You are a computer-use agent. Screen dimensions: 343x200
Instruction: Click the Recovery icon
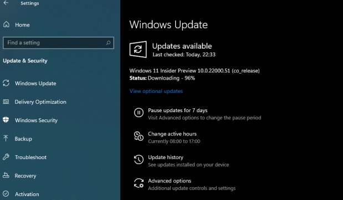click(x=6, y=175)
